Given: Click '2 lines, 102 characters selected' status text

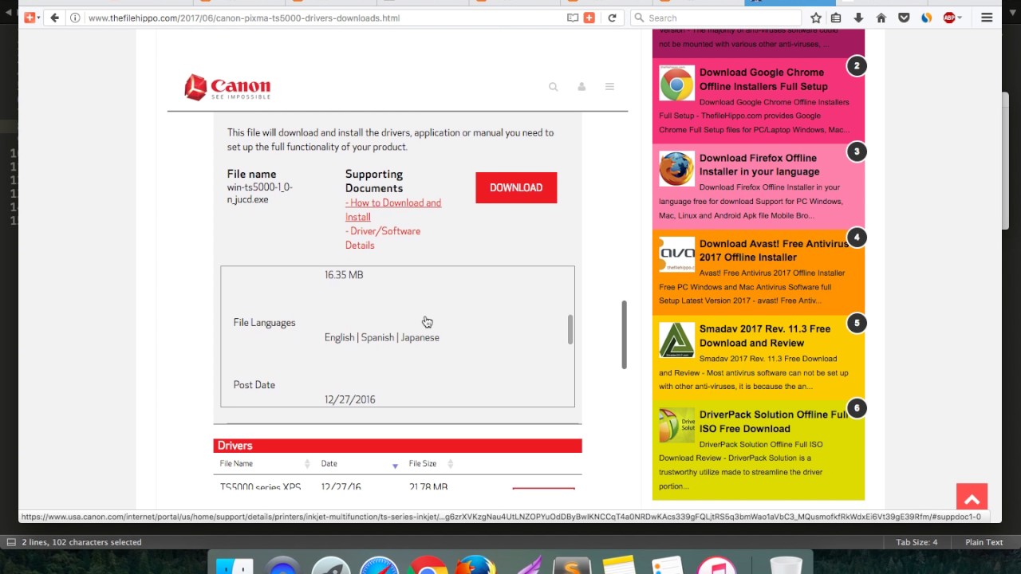Looking at the screenshot, I should (81, 542).
